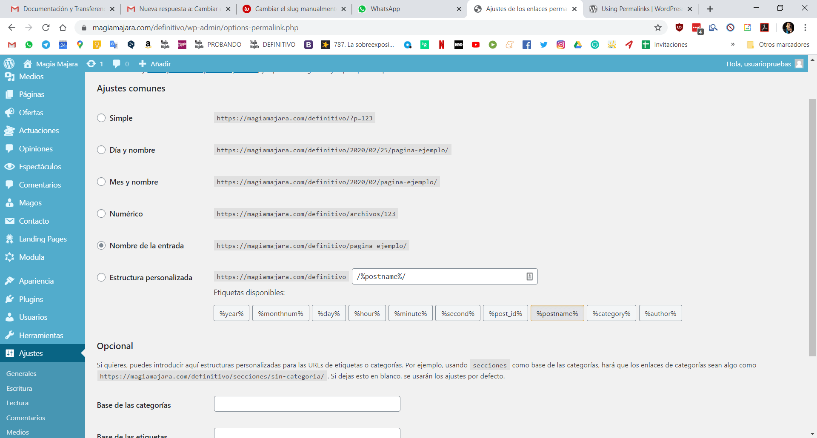817x438 pixels.
Task: Select the Estructura personalizada radio button
Action: tap(101, 277)
